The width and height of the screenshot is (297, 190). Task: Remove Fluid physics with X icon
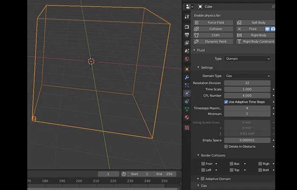point(239,29)
